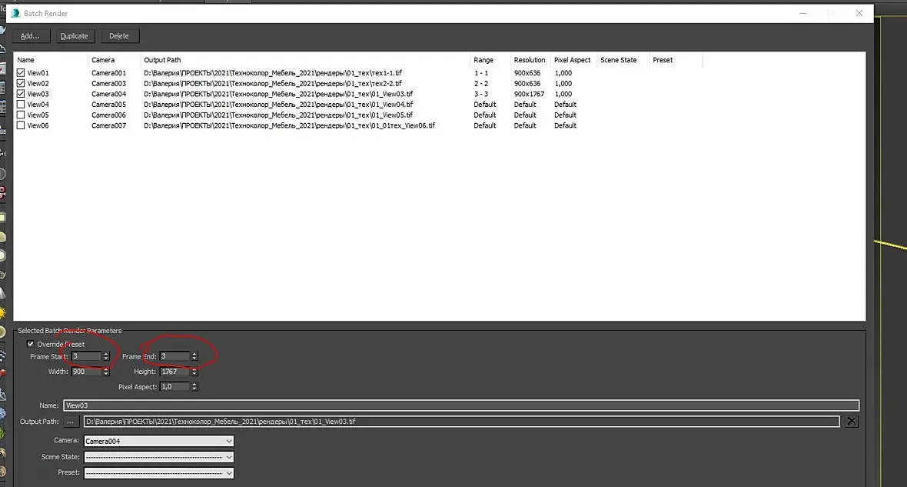Image resolution: width=907 pixels, height=487 pixels.
Task: Click the Resolution column header
Action: 530,60
